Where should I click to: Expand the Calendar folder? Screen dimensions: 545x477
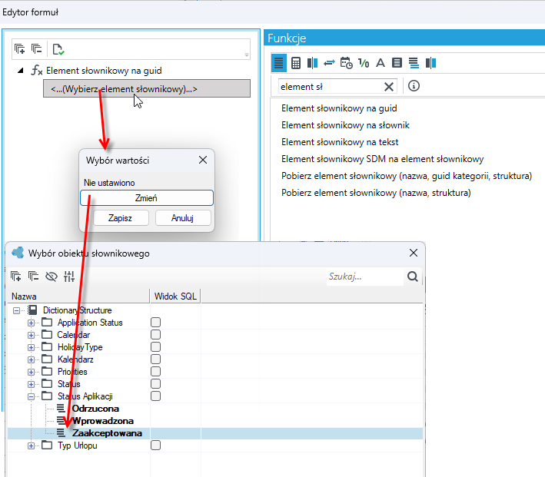31,335
